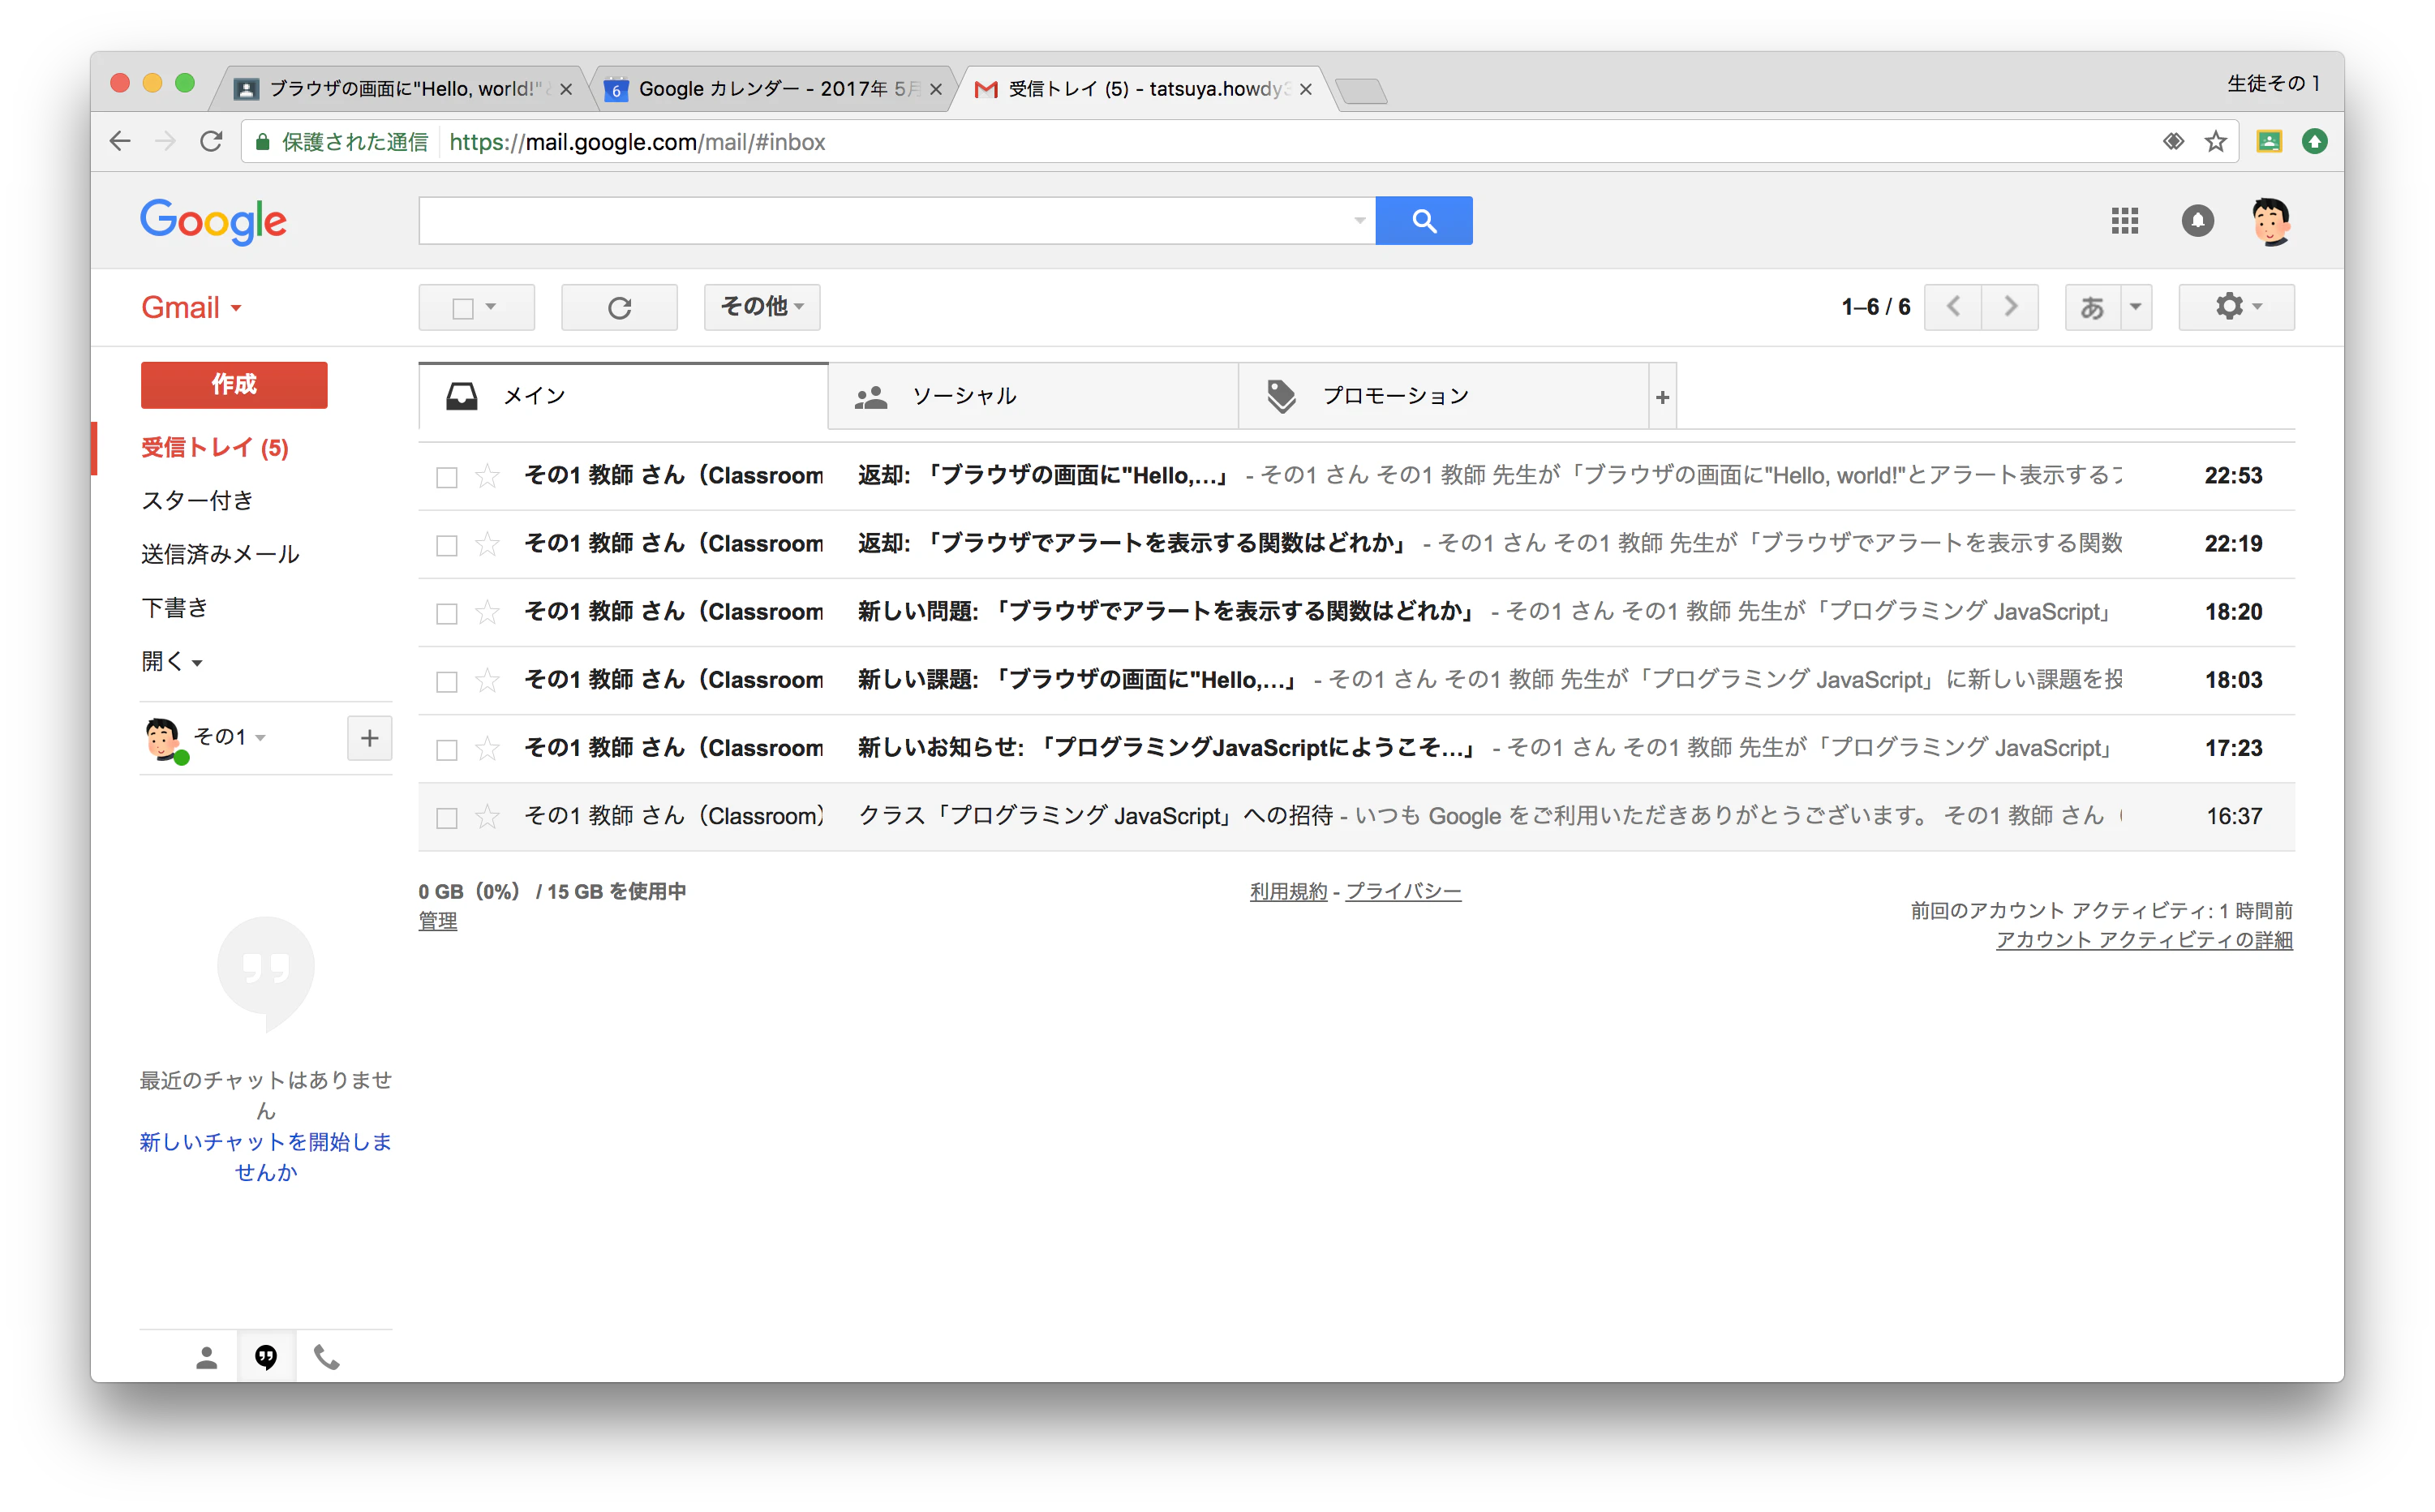Click the translate icon in address bar

coord(2172,142)
